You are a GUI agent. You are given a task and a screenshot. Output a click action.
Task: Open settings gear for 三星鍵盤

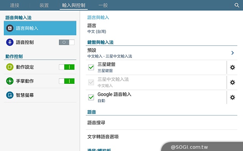(233, 68)
